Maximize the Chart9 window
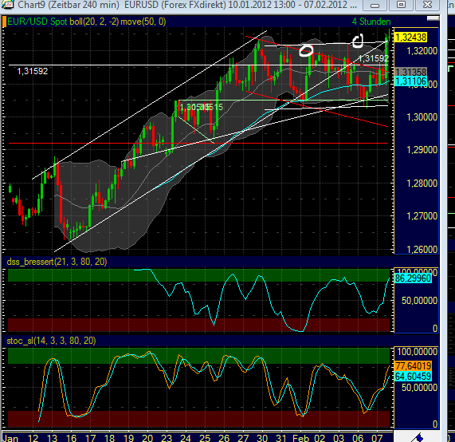 click(402, 5)
